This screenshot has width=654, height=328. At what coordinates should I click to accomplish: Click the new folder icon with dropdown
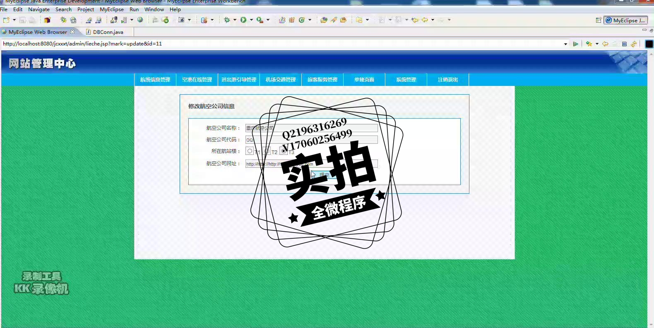[x=359, y=20]
